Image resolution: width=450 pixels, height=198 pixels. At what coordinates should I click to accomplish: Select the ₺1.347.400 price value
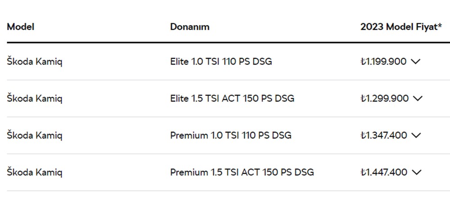(384, 135)
